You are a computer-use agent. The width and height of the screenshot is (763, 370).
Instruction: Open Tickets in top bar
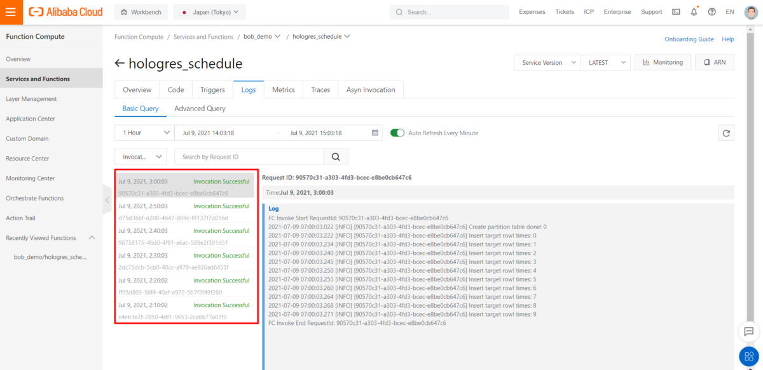(565, 11)
